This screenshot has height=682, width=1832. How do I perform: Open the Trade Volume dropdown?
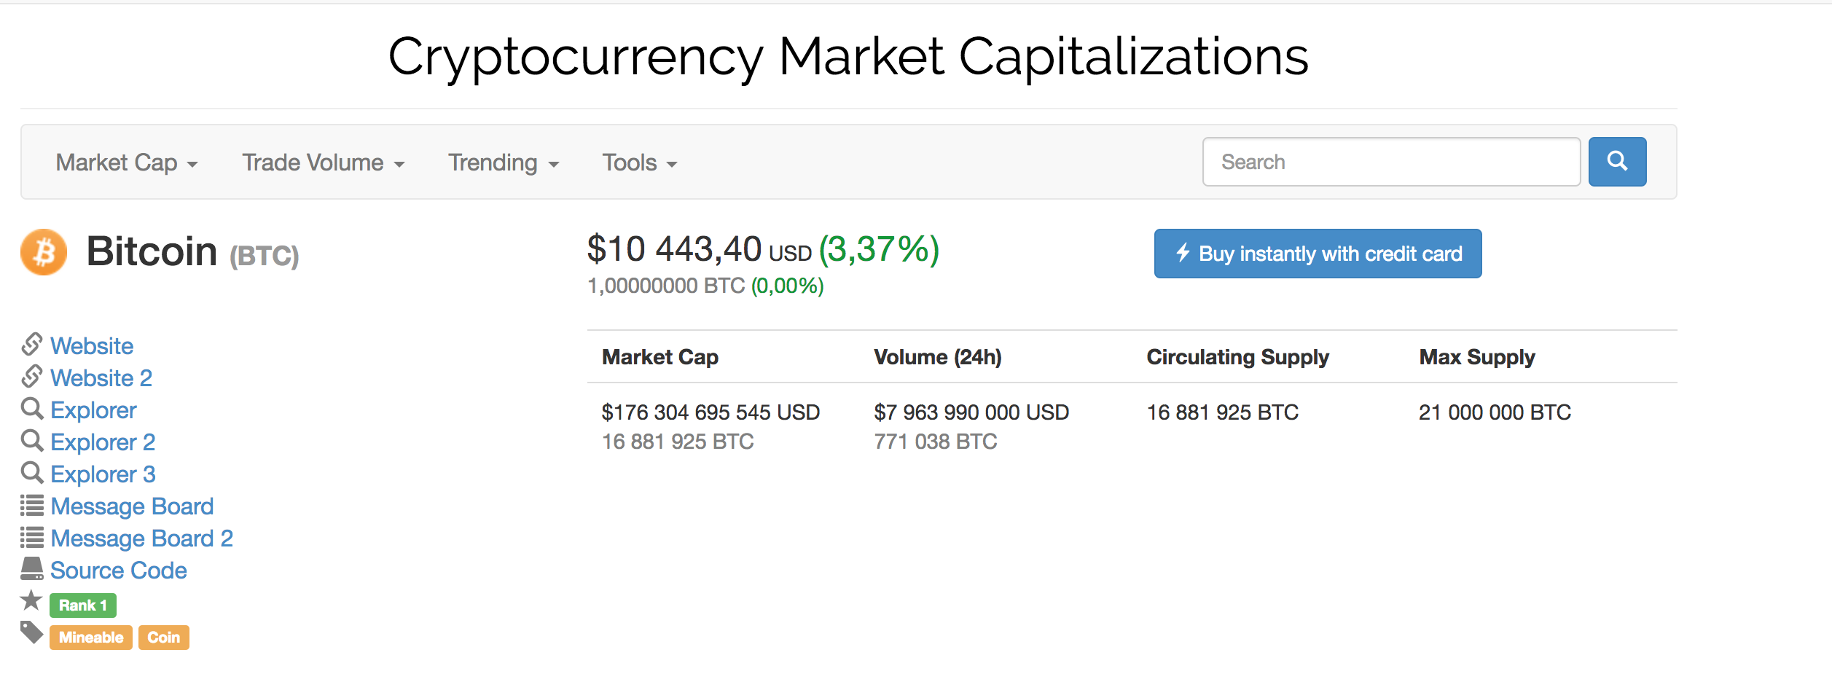pos(323,162)
